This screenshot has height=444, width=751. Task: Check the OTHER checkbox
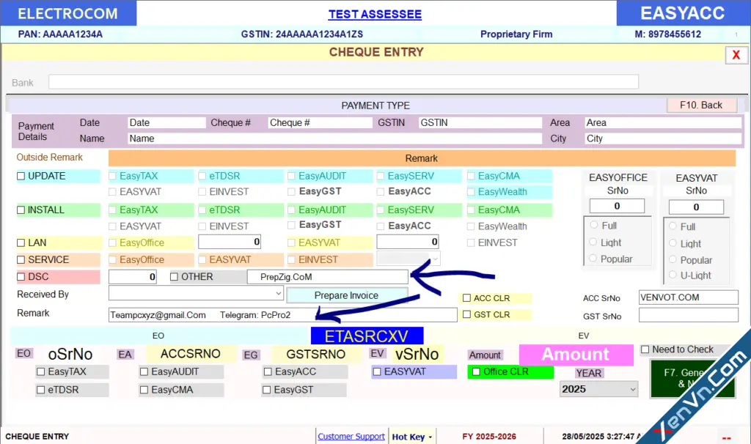[x=175, y=276]
